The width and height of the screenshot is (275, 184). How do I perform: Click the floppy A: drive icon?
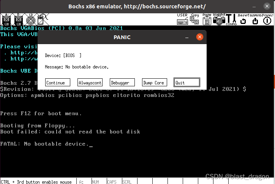(6, 19)
